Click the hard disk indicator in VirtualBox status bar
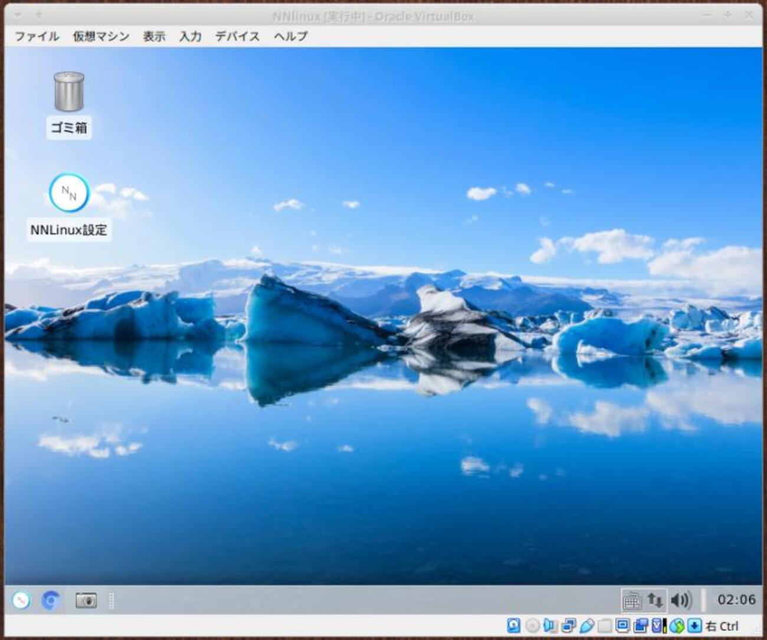Viewport: 767px width, 640px height. (514, 625)
